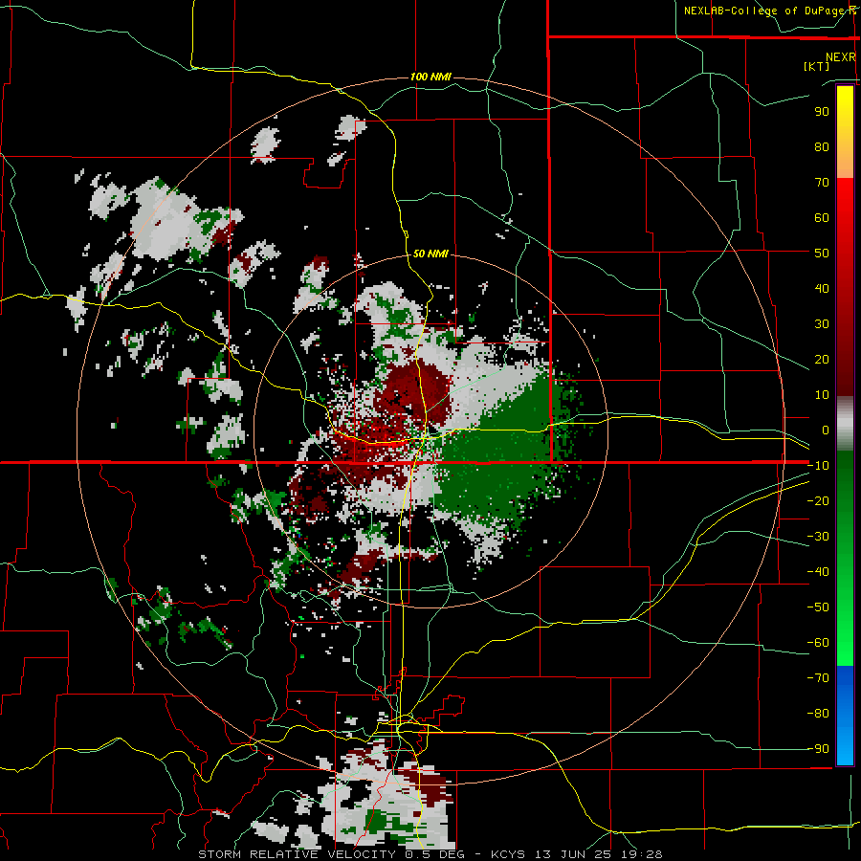Pick the gray zero-velocity segment of color bar
Screen dimensions: 861x861
(x=845, y=426)
